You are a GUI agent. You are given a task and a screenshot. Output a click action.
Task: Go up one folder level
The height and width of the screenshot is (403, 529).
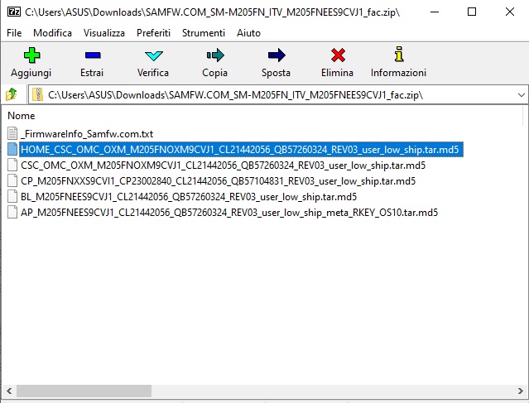click(12, 94)
